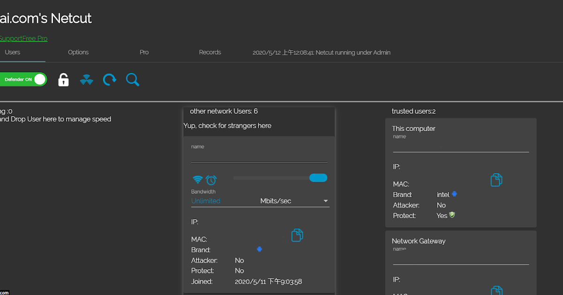
Task: Switch to the Options tab
Action: [x=78, y=52]
